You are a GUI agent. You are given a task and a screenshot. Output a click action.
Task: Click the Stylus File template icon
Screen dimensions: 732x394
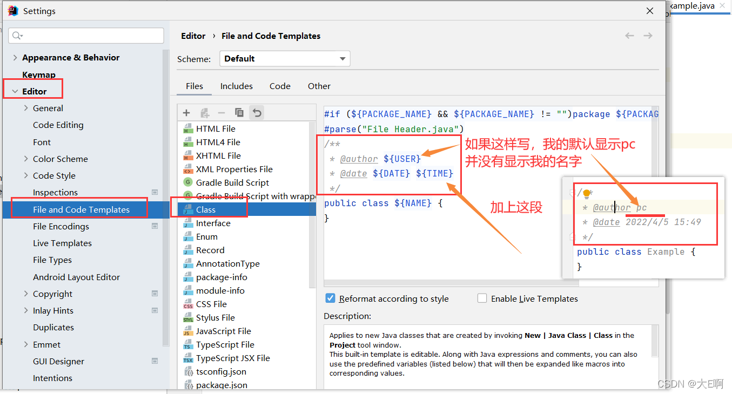click(x=188, y=317)
